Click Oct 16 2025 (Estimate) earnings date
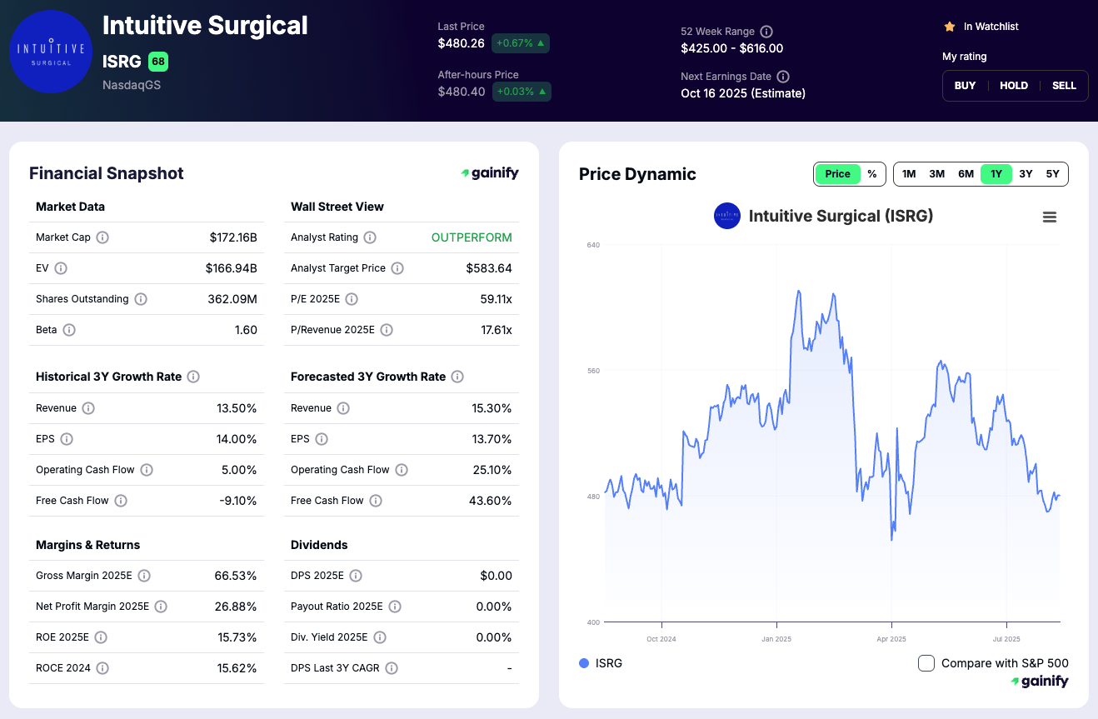This screenshot has height=719, width=1098. coord(743,93)
